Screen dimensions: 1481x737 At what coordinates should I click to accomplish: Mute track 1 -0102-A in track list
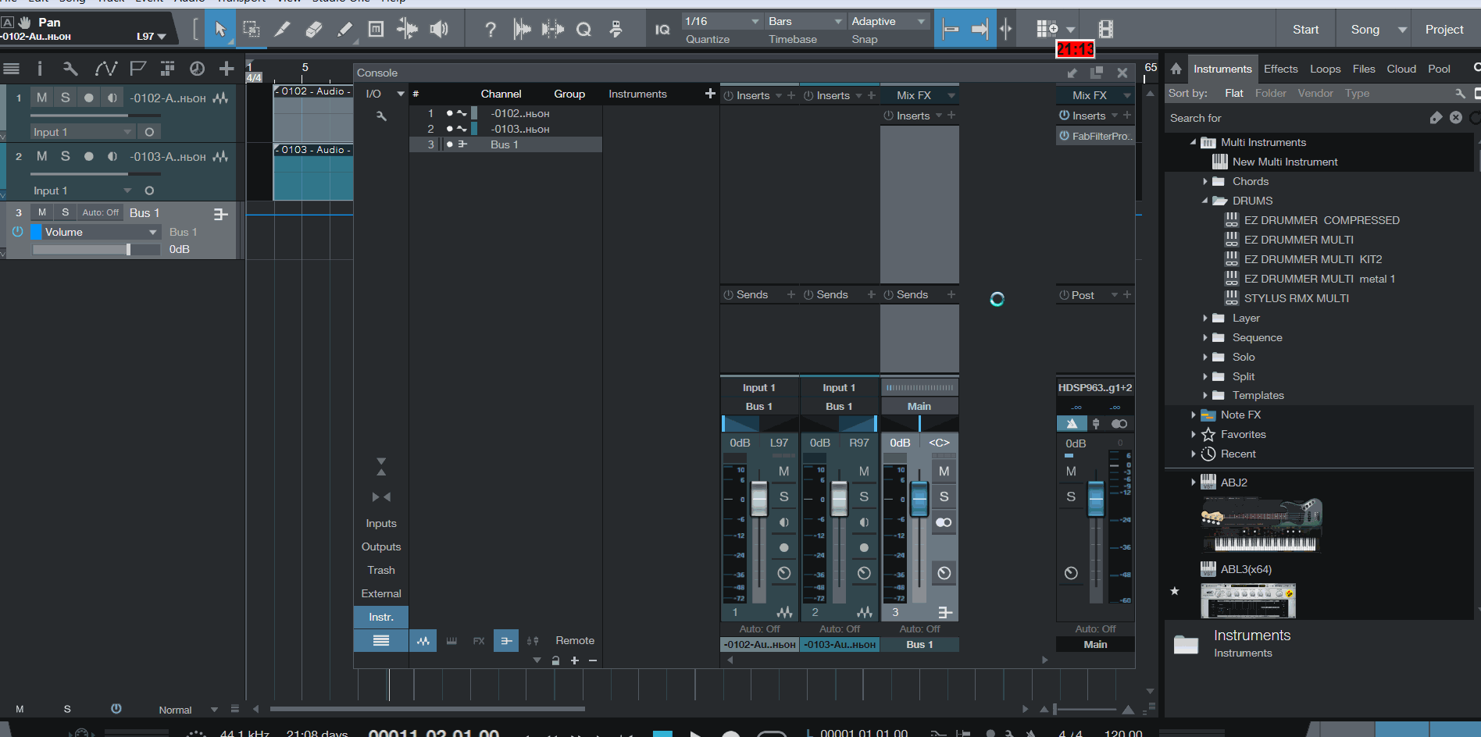coord(42,98)
